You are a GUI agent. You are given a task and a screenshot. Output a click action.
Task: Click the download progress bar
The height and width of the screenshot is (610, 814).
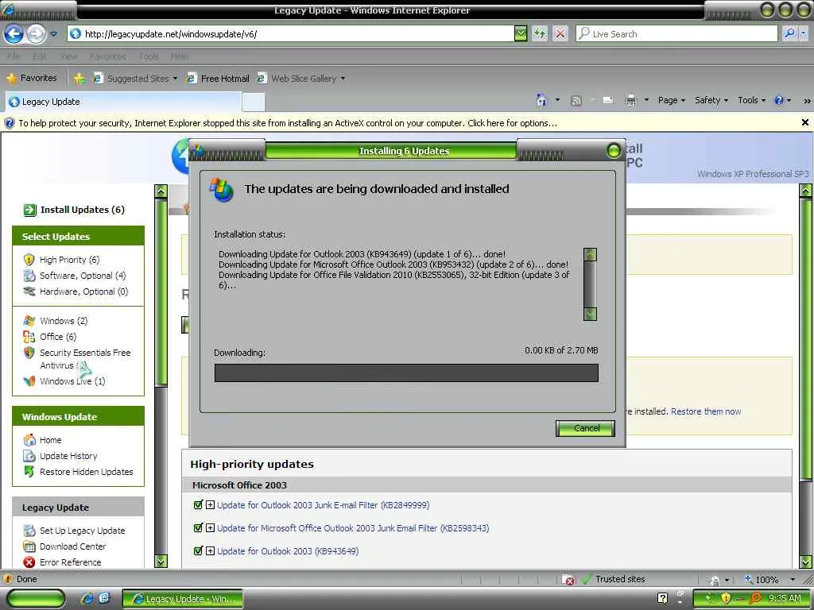pos(406,373)
